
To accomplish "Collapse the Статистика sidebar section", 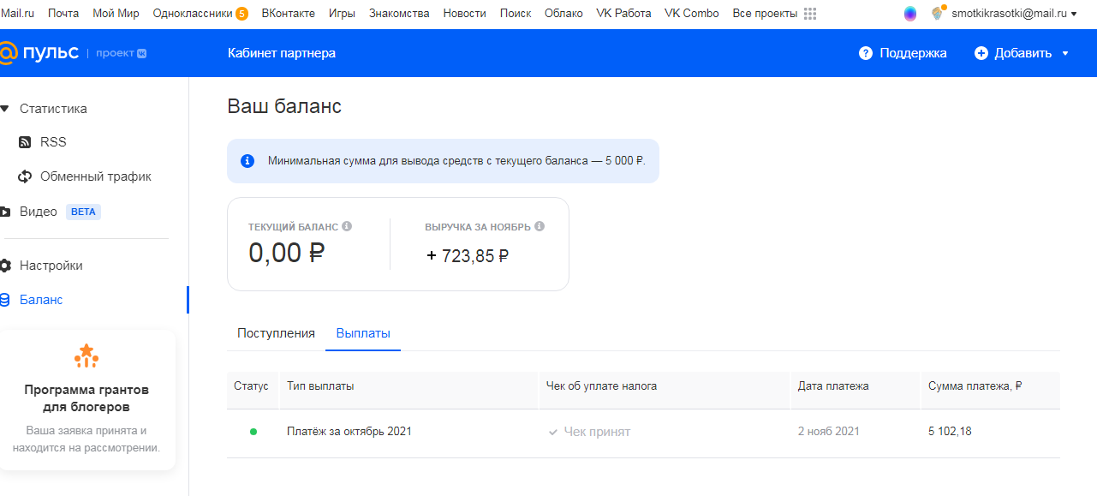I will tap(5, 109).
